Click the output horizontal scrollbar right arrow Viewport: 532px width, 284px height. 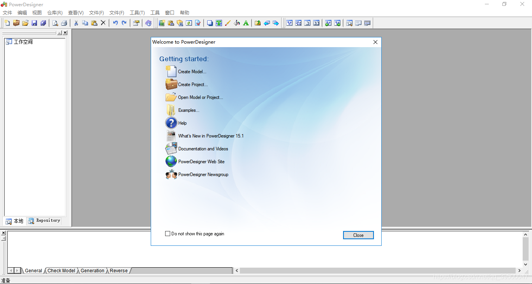click(x=520, y=270)
